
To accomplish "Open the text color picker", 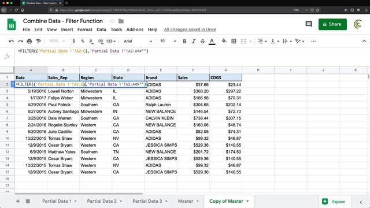I will click(x=212, y=41).
